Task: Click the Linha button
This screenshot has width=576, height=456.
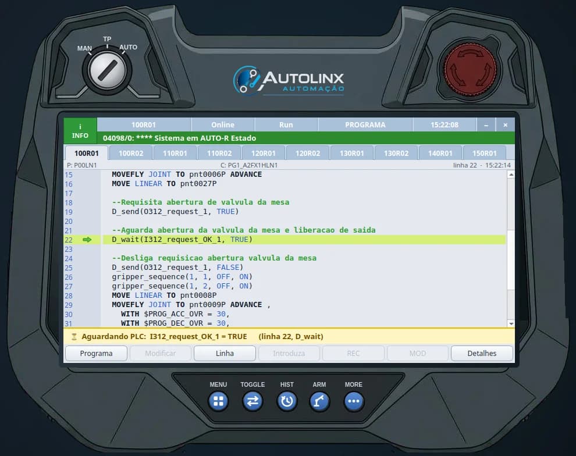Action: click(225, 353)
